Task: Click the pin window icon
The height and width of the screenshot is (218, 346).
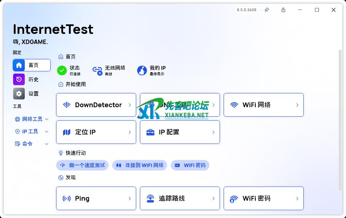Action: [267, 10]
